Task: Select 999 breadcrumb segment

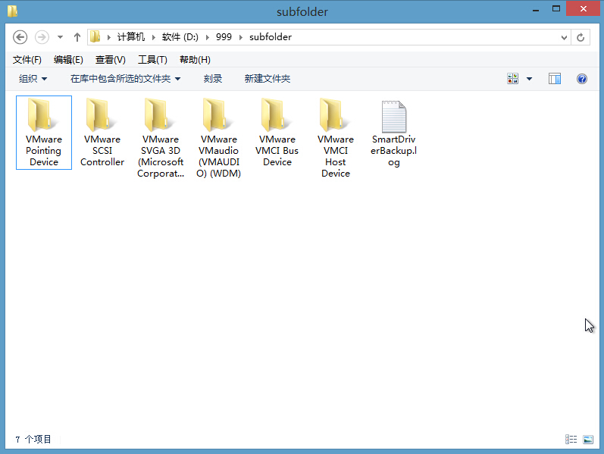Action: click(x=224, y=37)
